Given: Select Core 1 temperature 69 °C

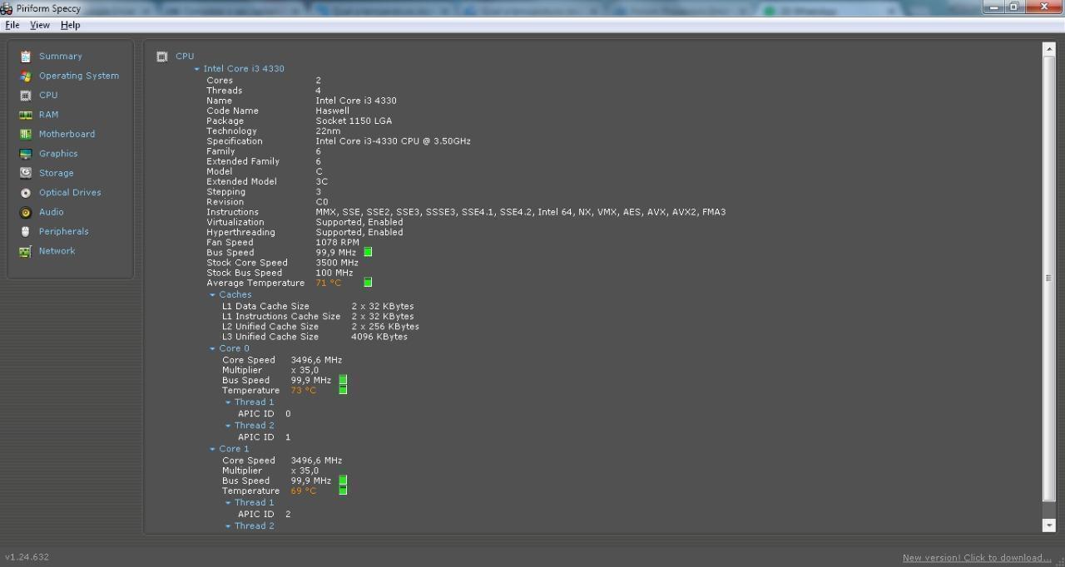Looking at the screenshot, I should coord(304,491).
